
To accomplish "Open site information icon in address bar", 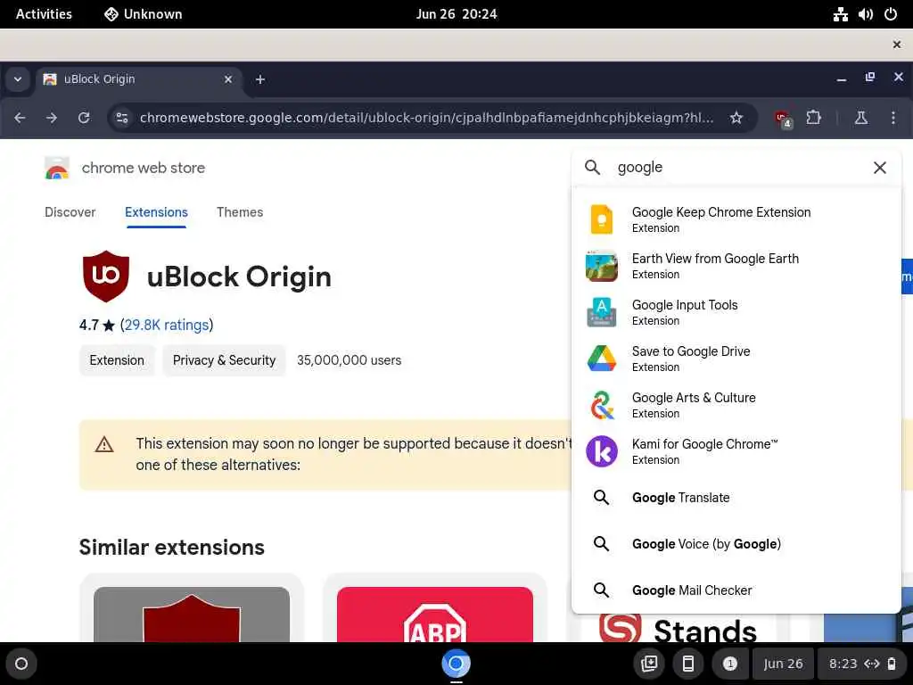I will [121, 118].
